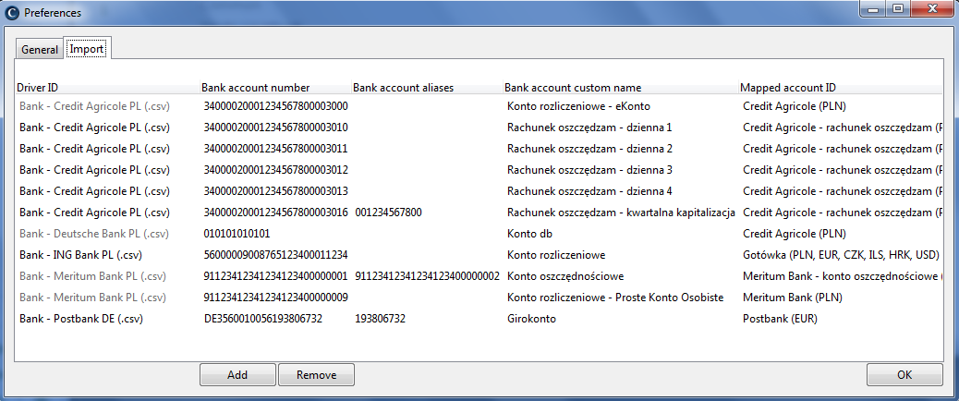This screenshot has height=401, width=959.
Task: Select account number 34000020001234567800003000
Action: click(x=276, y=106)
